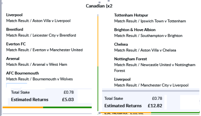This screenshot has height=116, width=201.
Task: Click the Chelsea selection heading
Action: [121, 45]
